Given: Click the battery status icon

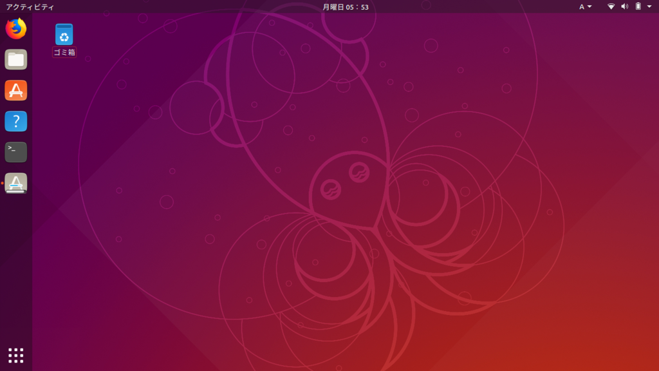Looking at the screenshot, I should click(x=638, y=6).
